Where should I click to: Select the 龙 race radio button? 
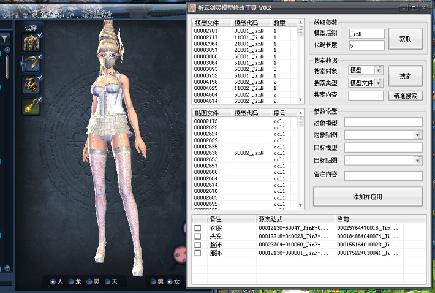pos(71,282)
